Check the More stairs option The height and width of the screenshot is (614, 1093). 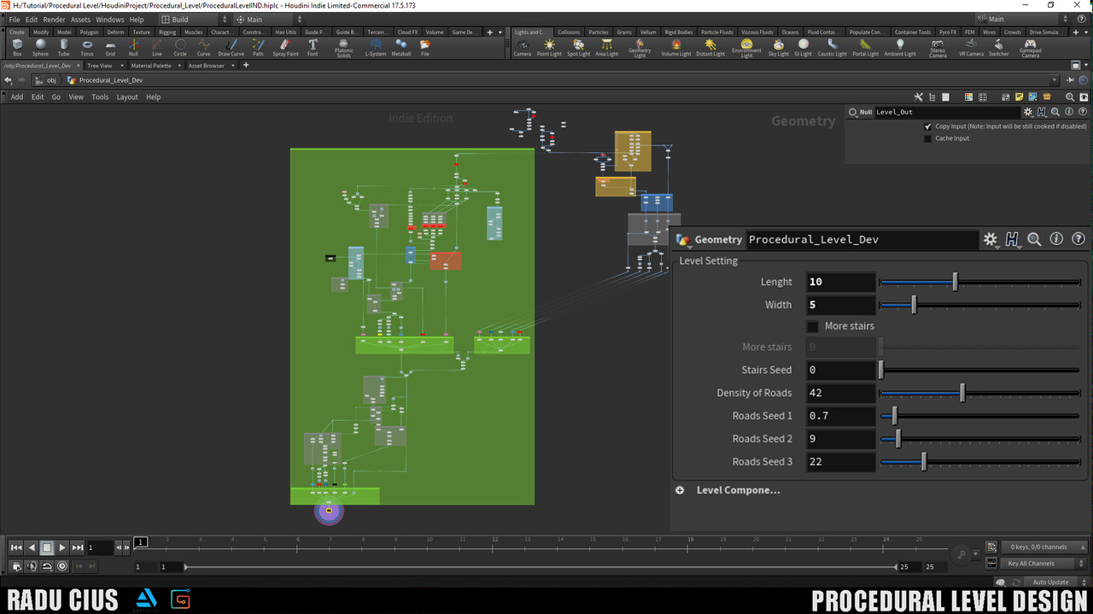812,326
